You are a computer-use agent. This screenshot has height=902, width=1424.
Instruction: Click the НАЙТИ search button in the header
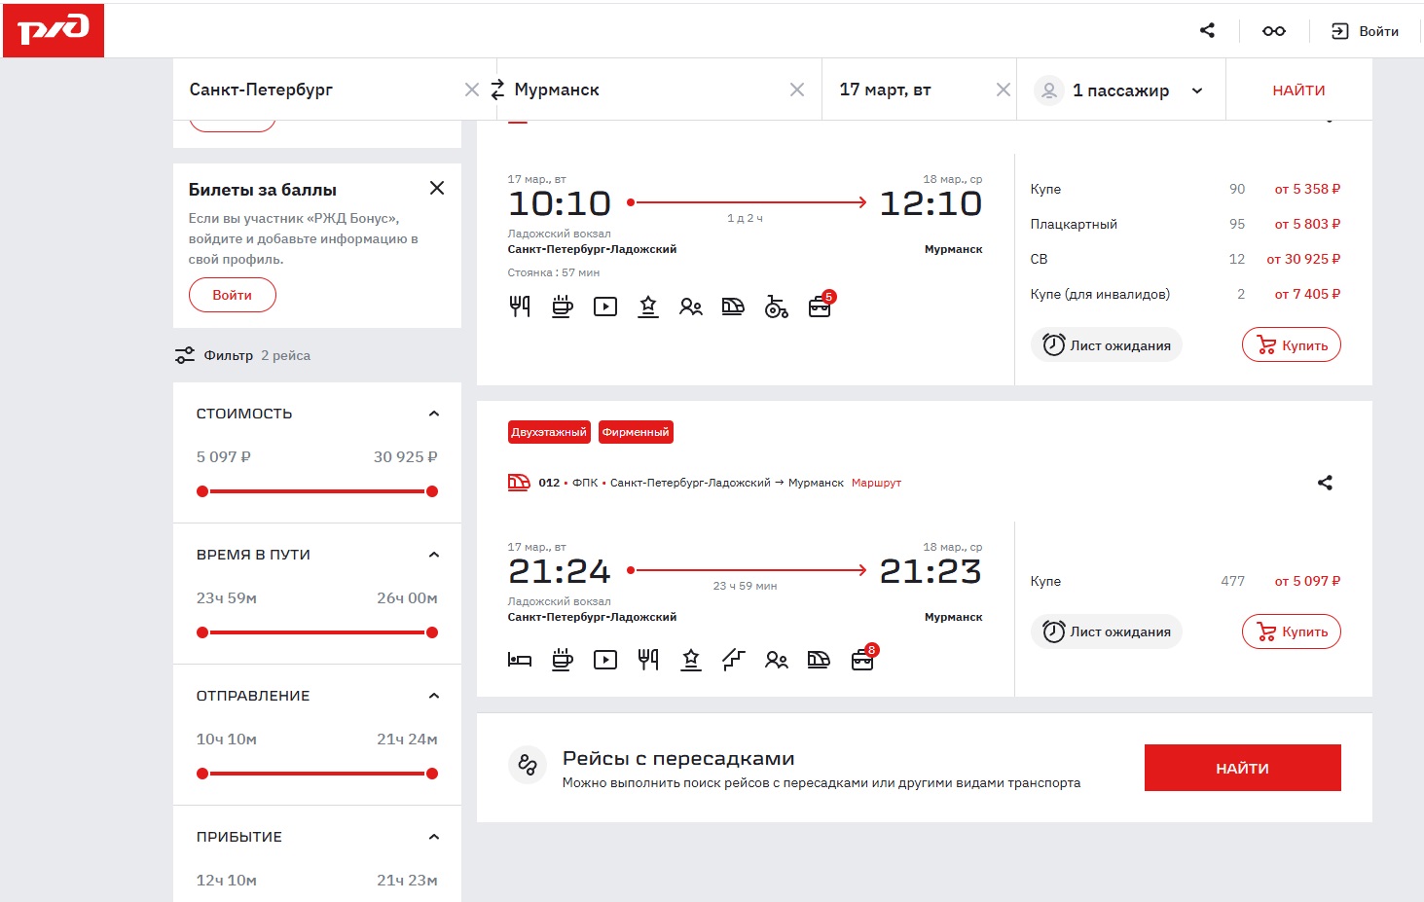1298,90
